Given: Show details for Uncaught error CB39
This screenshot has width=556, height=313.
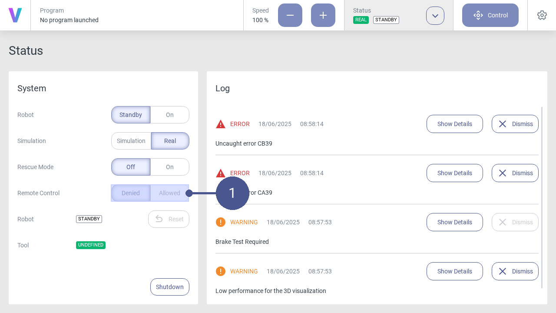Looking at the screenshot, I should click(x=454, y=124).
